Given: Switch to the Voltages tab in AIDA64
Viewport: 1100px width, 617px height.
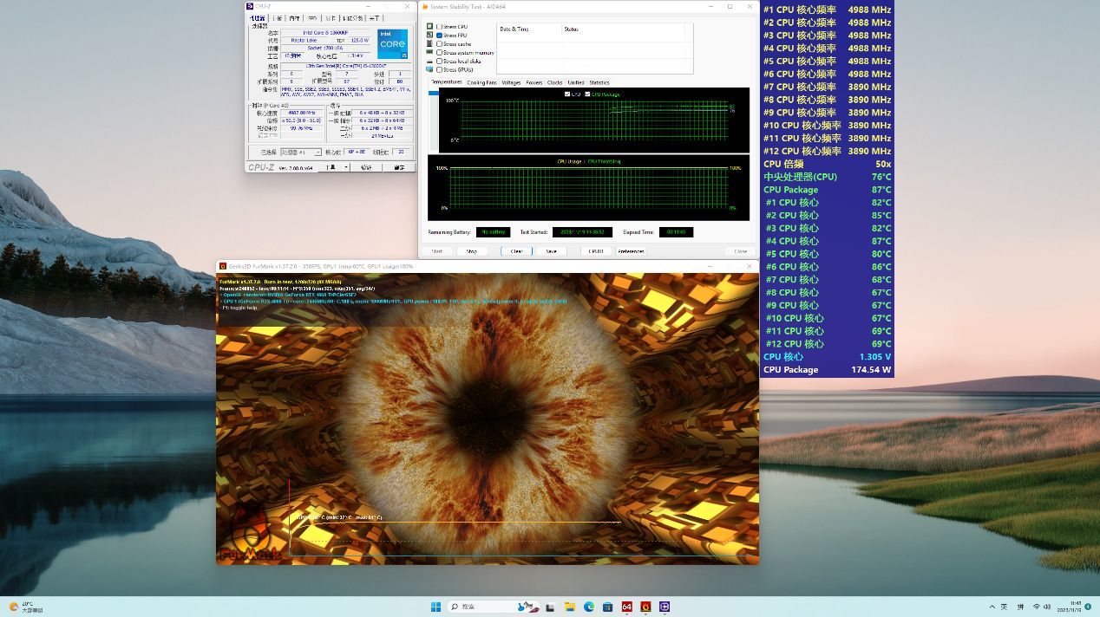Looking at the screenshot, I should coord(511,82).
